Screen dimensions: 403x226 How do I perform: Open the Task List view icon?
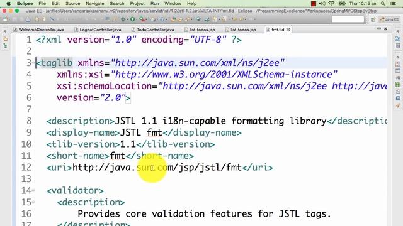(398, 46)
